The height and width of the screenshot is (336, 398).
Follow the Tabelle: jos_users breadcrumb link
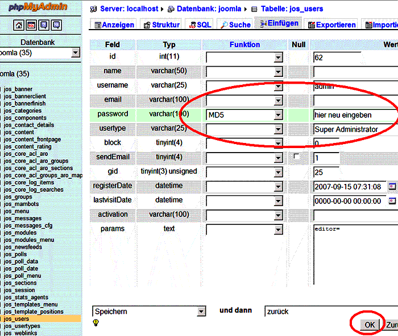click(292, 9)
